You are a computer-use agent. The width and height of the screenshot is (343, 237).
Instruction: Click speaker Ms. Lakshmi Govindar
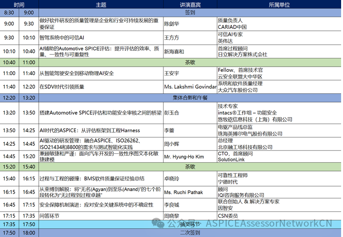tap(190, 86)
